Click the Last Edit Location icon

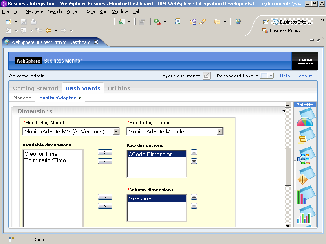pos(39,31)
